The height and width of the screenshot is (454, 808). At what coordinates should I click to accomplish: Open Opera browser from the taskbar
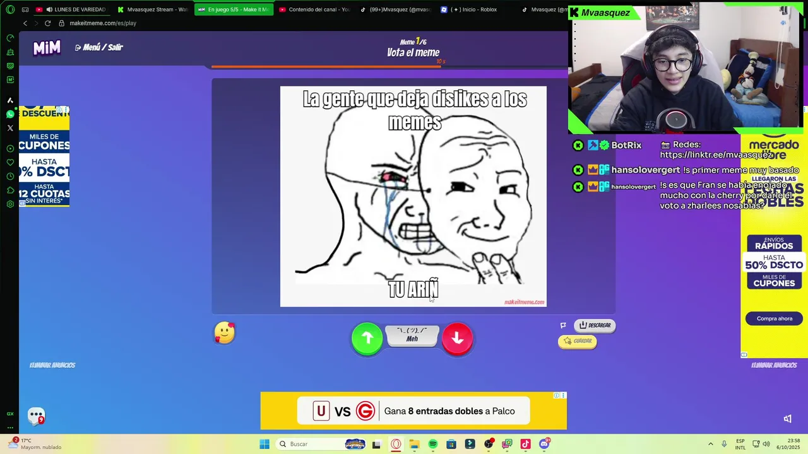tap(396, 444)
